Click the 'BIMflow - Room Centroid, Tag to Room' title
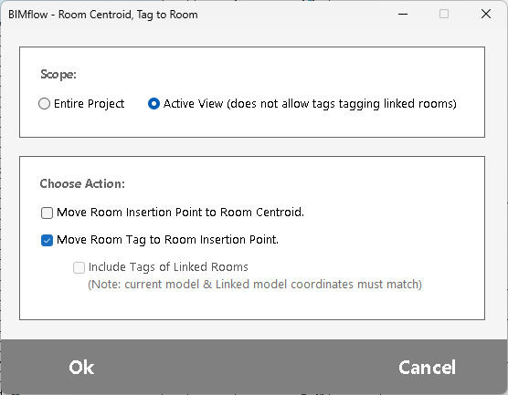 click(x=103, y=15)
